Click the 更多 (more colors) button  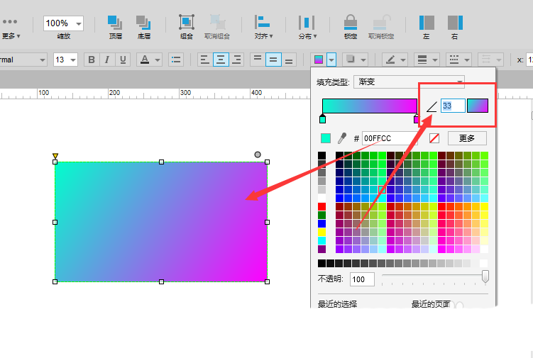coord(466,138)
